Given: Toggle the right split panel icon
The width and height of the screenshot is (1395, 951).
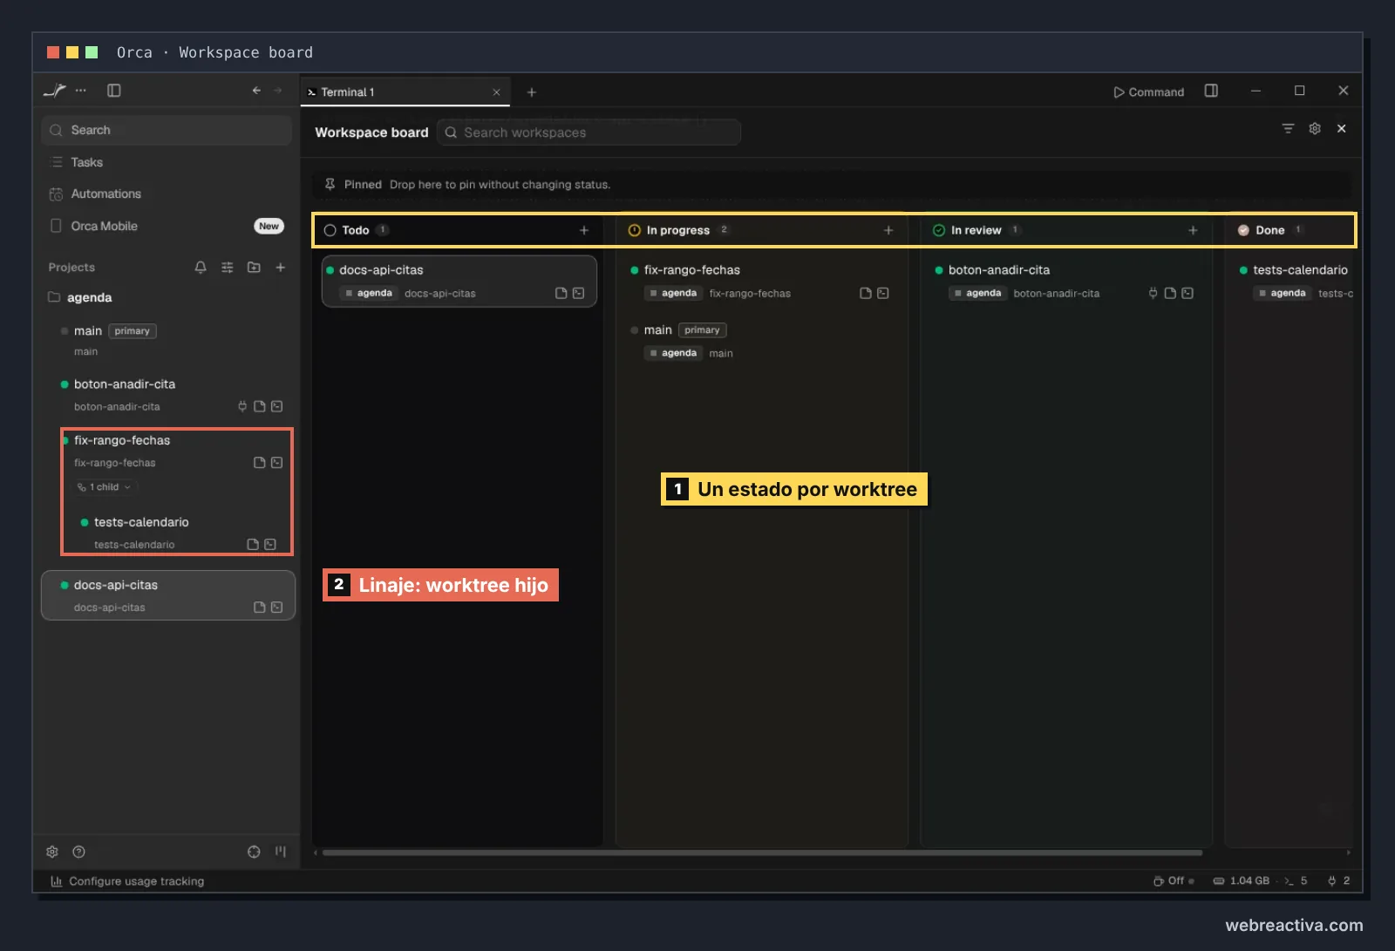Looking at the screenshot, I should [1211, 91].
